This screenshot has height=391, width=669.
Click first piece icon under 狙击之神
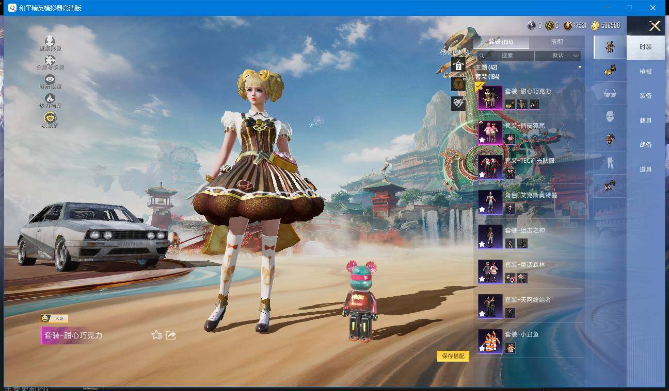(x=510, y=244)
